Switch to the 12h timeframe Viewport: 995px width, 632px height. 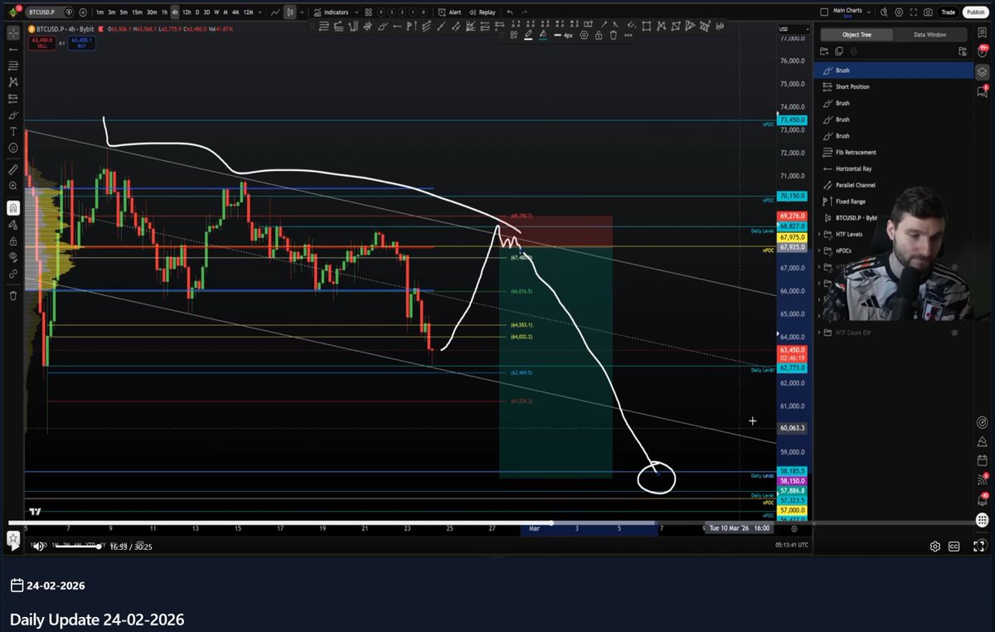(x=187, y=12)
